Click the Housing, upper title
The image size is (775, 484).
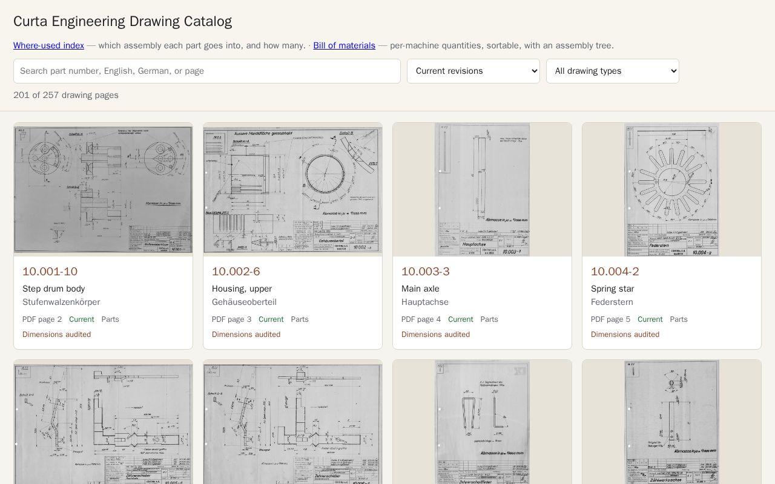pos(242,289)
